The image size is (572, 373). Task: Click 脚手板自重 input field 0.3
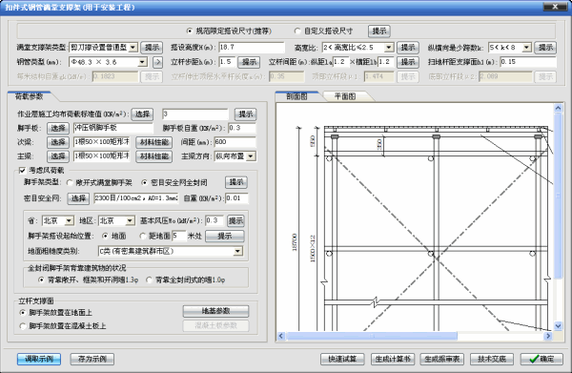click(x=242, y=128)
